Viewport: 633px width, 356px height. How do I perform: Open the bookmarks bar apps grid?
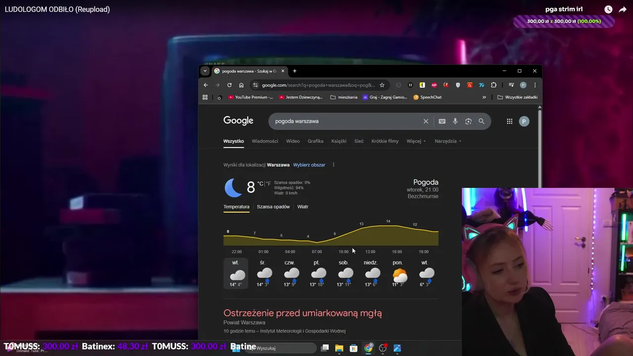[x=205, y=97]
